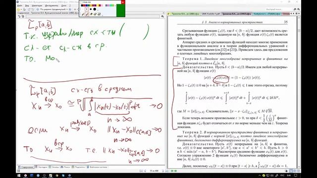Screen dimensions: 317x178
Task: Click the find previous binoculars icon
Action: tap(295, 9)
